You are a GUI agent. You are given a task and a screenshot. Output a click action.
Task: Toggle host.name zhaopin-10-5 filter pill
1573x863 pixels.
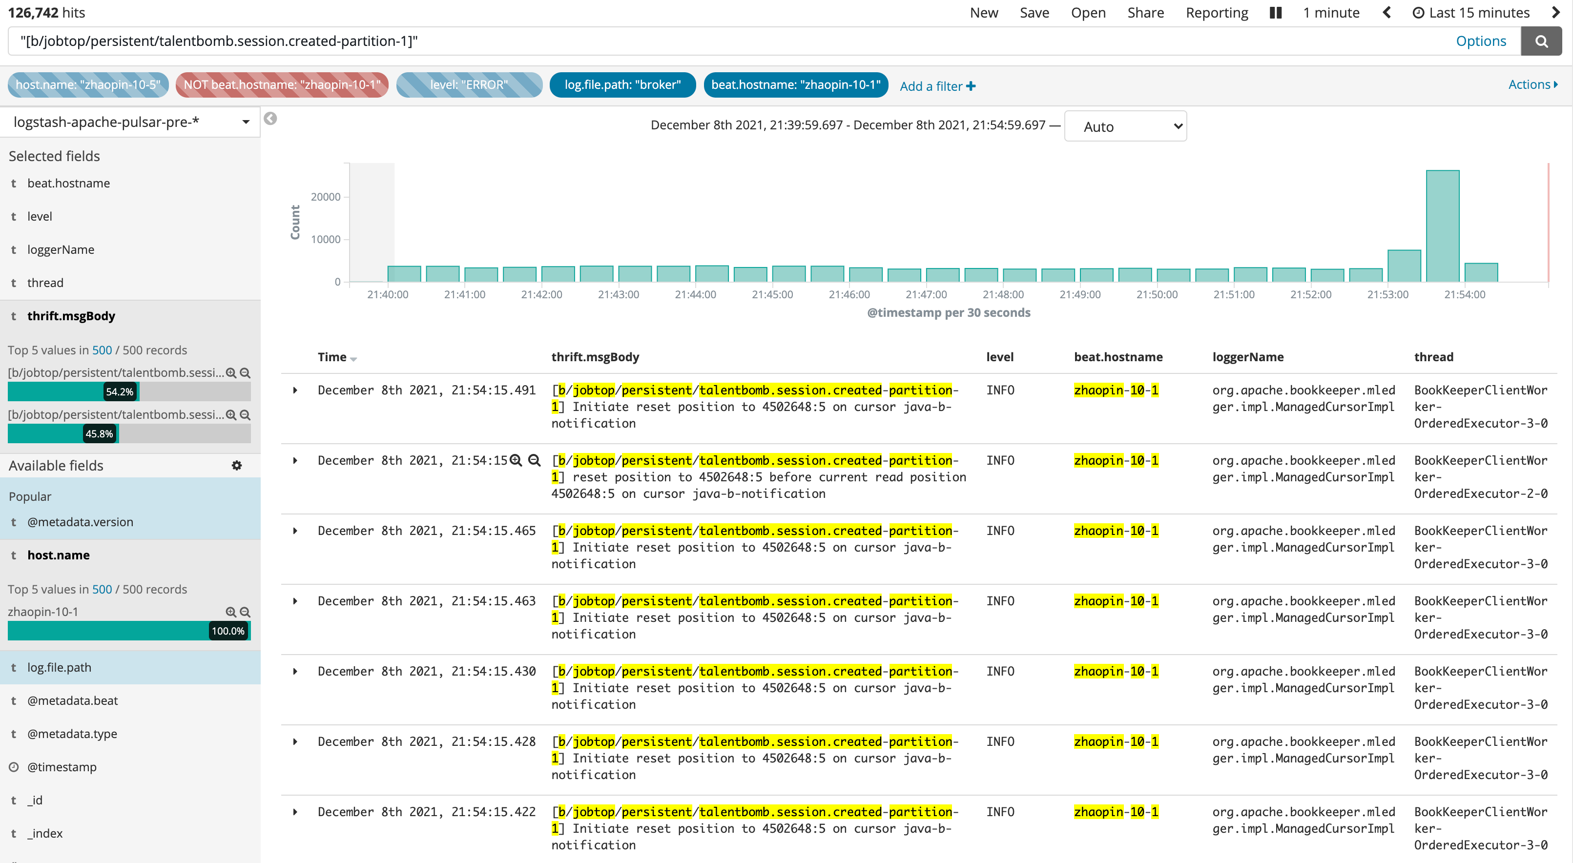point(88,85)
